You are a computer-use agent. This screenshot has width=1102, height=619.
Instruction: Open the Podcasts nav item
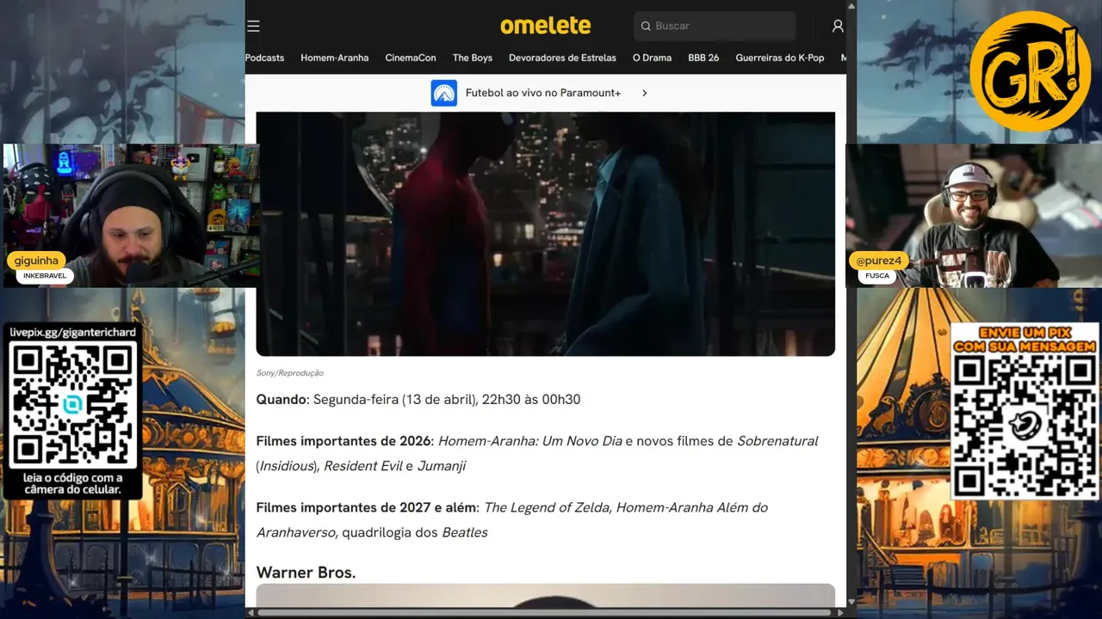(x=264, y=58)
